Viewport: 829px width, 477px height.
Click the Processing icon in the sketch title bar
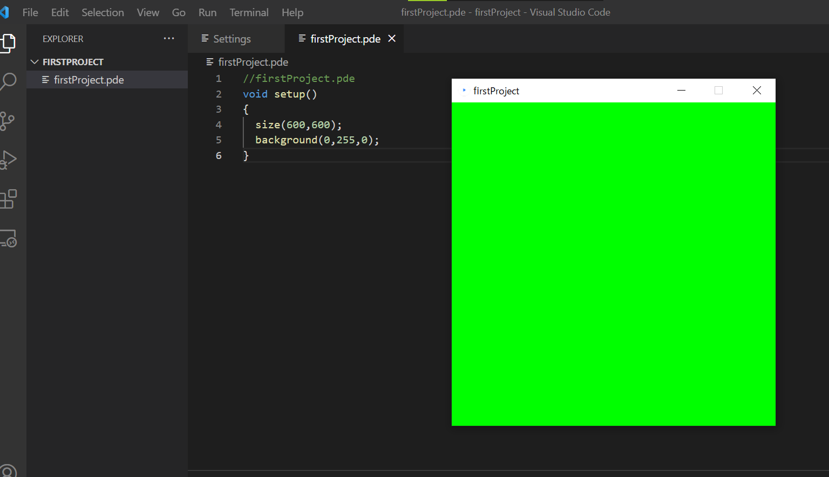pyautogui.click(x=464, y=91)
